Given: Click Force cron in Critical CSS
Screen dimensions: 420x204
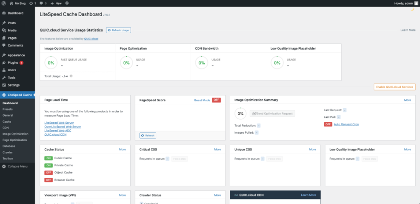Looking at the screenshot, I should pyautogui.click(x=180, y=159).
